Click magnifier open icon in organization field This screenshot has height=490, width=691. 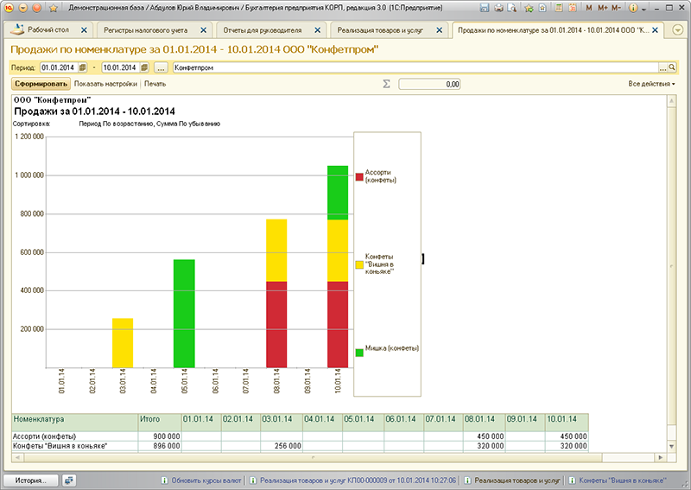coord(672,67)
